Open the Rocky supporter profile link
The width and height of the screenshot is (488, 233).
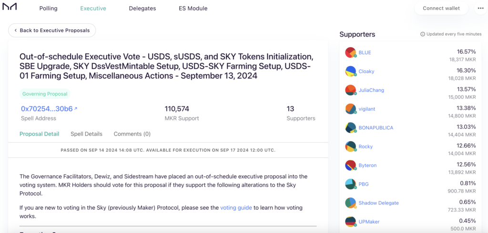coord(366,146)
